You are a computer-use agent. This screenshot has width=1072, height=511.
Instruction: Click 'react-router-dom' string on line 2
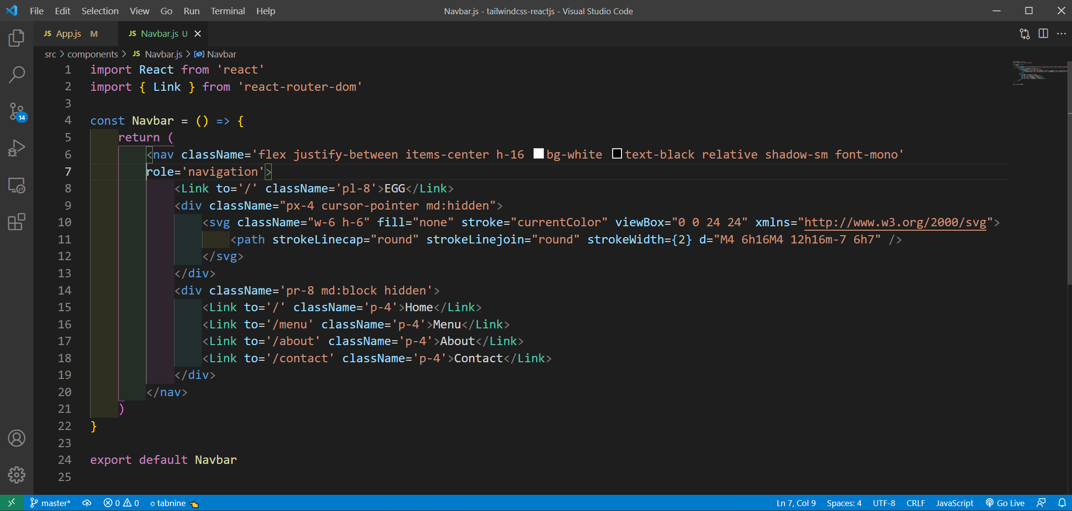point(300,87)
